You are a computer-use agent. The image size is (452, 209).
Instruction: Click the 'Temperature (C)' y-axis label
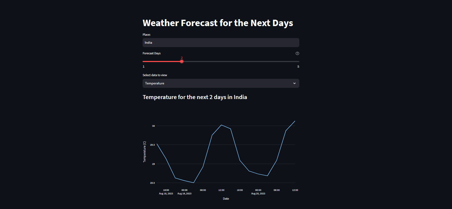point(144,152)
